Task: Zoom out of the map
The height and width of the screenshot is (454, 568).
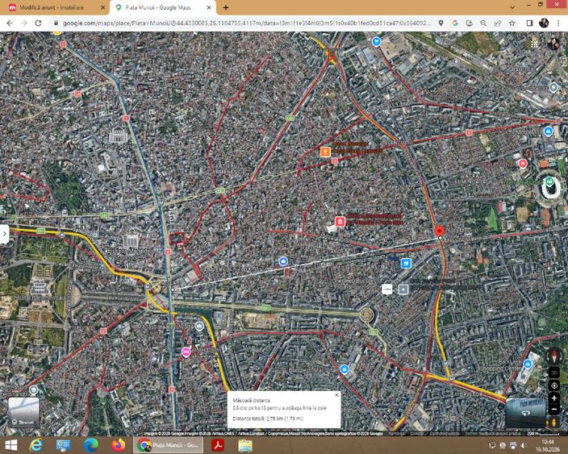Action: tap(554, 410)
